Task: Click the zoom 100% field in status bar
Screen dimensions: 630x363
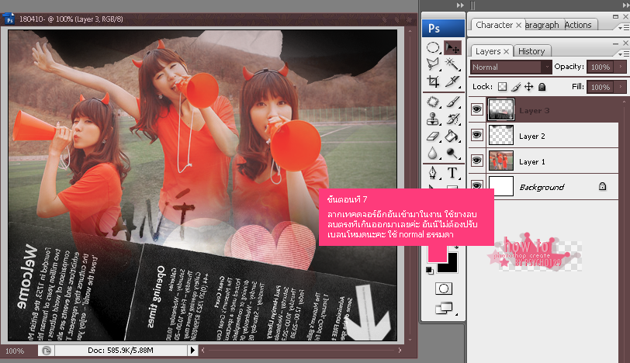Action: click(16, 351)
